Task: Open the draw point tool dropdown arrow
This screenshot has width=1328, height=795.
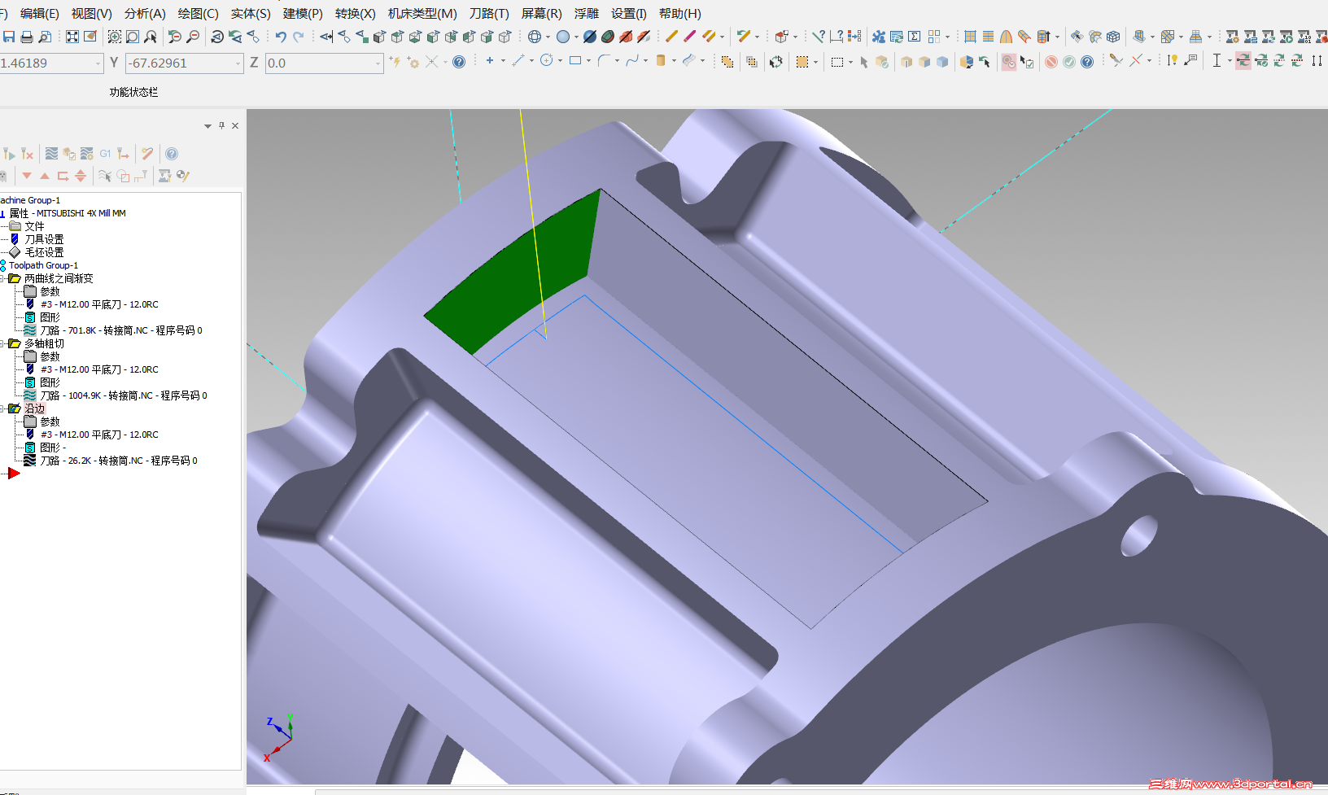Action: tap(503, 61)
